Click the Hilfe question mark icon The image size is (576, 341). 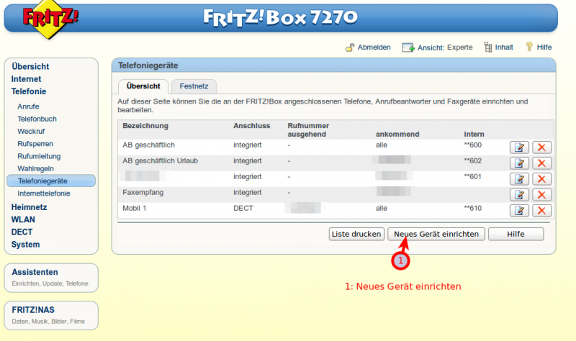click(529, 47)
